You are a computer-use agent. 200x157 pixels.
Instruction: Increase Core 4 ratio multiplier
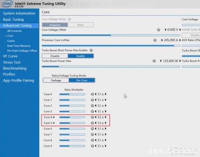point(106,117)
